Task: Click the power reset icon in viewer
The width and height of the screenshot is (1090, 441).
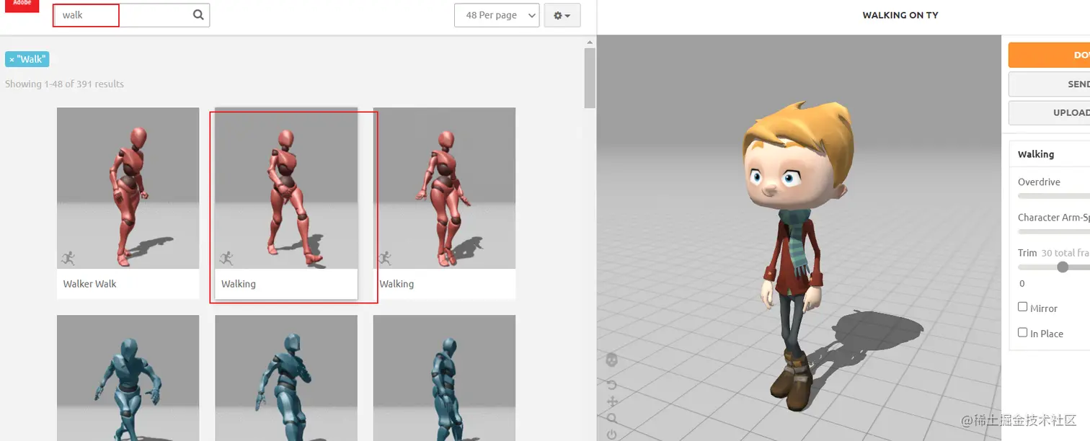Action: 612,435
